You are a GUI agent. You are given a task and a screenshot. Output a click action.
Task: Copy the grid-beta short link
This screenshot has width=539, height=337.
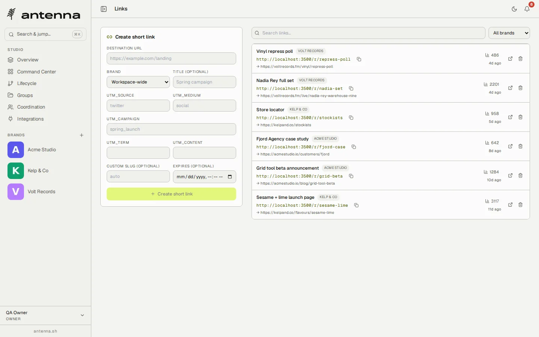[351, 176]
